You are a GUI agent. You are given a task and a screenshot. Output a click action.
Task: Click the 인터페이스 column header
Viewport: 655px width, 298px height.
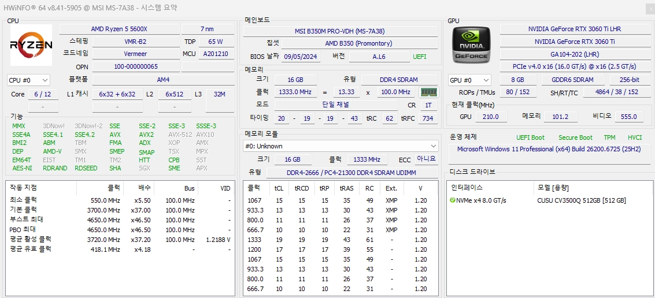pyautogui.click(x=490, y=188)
